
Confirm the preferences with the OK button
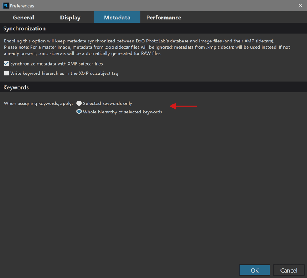point(254,270)
